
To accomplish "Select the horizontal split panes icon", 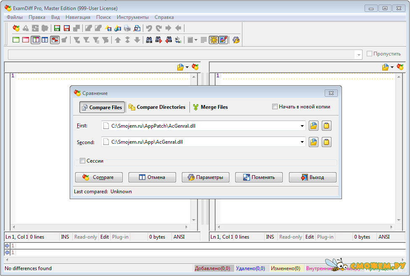I will tap(45, 40).
